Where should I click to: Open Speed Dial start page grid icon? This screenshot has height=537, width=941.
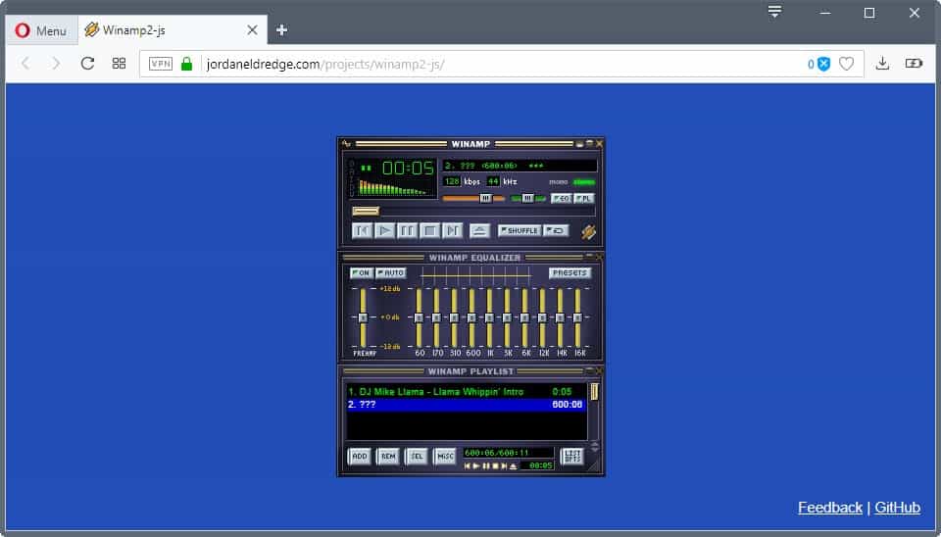pos(119,63)
